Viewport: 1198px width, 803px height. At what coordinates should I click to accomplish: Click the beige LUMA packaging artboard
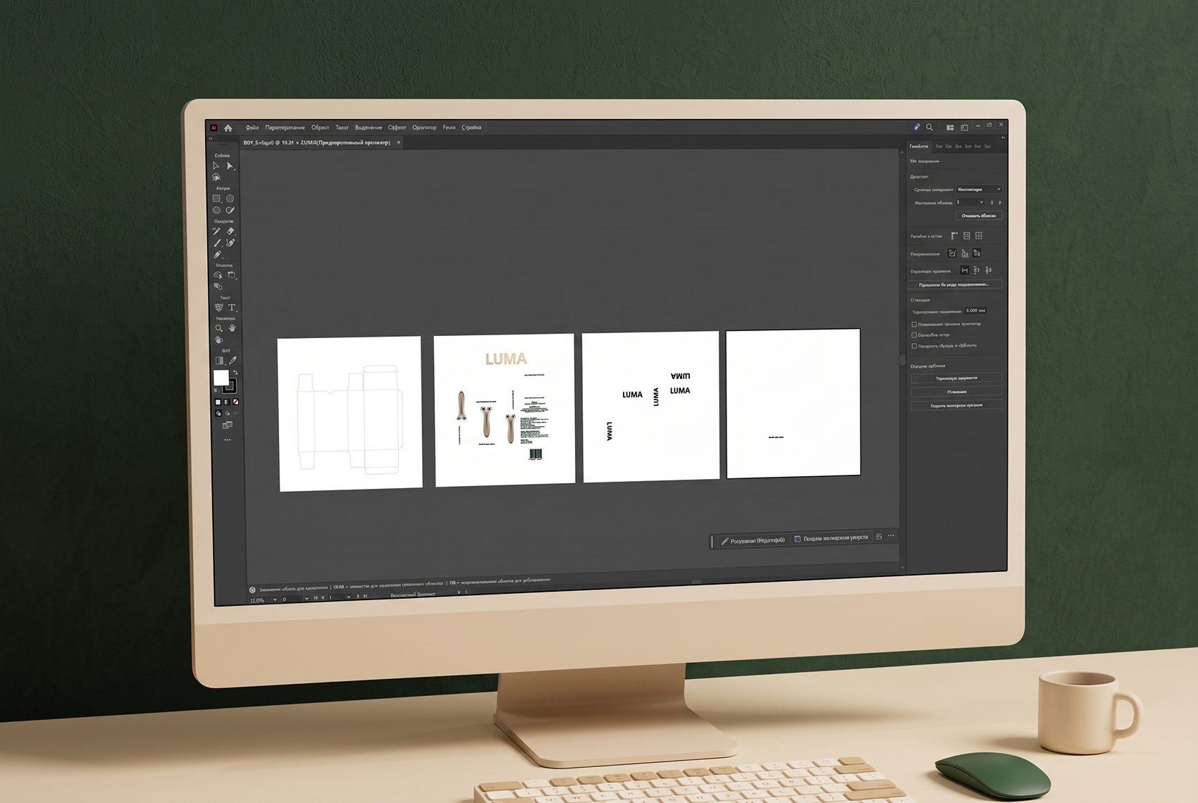tap(505, 409)
